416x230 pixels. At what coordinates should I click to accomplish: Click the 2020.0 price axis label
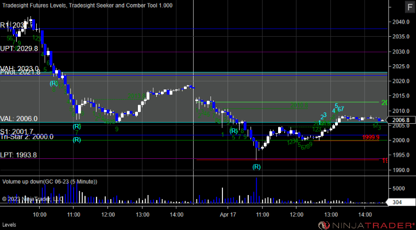click(x=400, y=81)
